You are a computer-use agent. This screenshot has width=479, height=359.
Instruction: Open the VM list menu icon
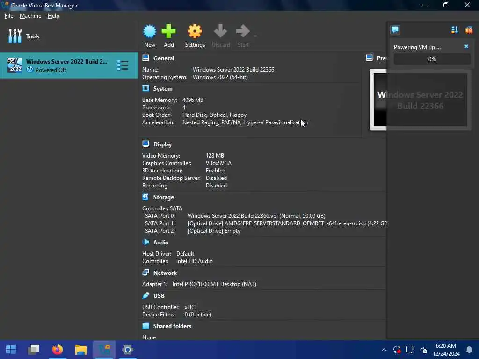123,65
